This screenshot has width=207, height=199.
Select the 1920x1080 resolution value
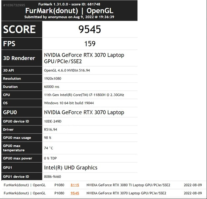click(53, 78)
